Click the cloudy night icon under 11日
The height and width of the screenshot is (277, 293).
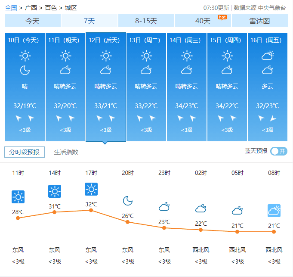pyautogui.click(x=65, y=70)
